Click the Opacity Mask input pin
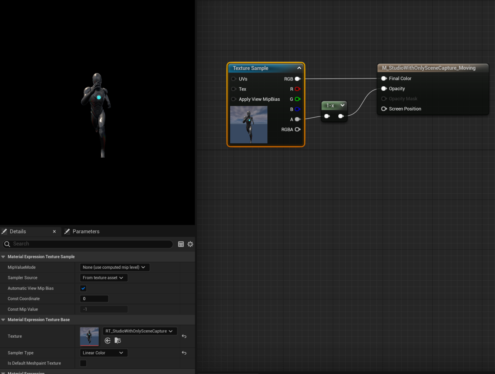 384,99
